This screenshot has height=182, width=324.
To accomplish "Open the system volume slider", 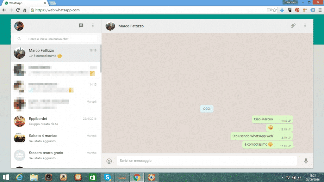I will [299, 177].
